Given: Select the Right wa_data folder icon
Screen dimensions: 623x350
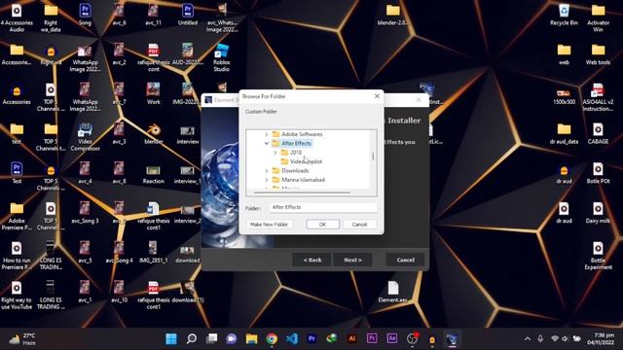Looking at the screenshot, I should 51,17.
